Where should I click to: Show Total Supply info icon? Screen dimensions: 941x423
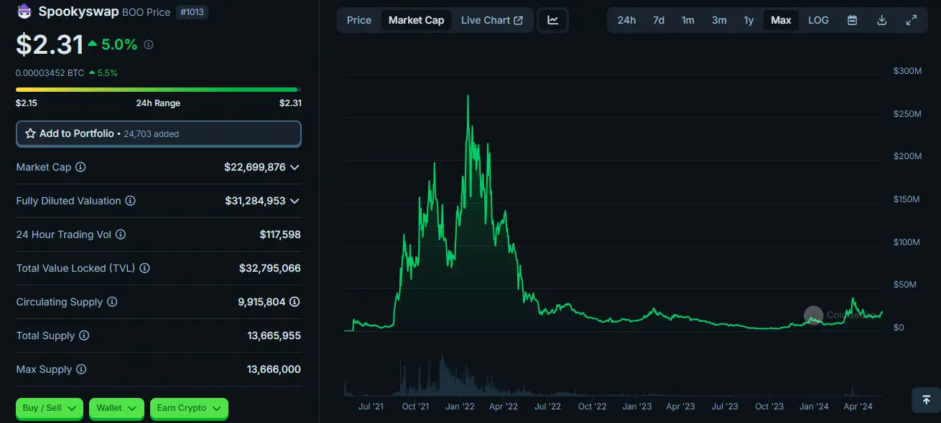click(84, 336)
